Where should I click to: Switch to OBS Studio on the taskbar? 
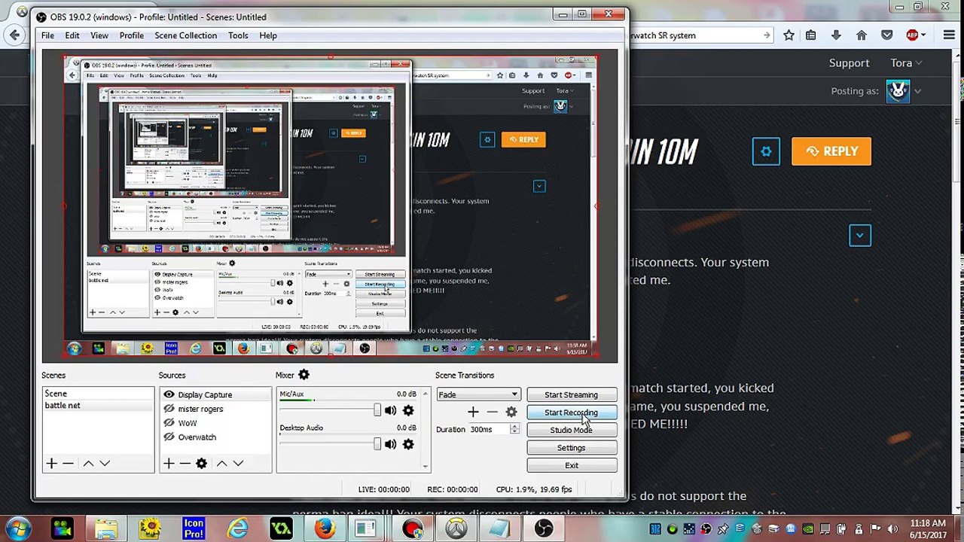543,528
